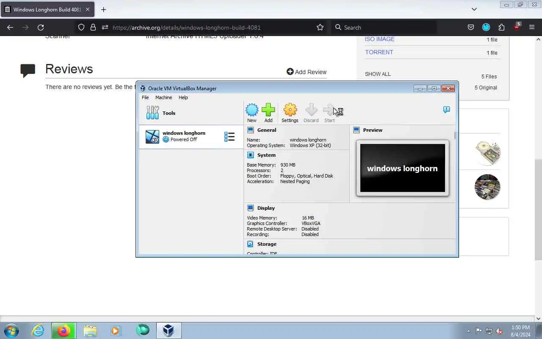Click the VirtualBox cube icon in the taskbar
542x339 pixels.
[169, 331]
